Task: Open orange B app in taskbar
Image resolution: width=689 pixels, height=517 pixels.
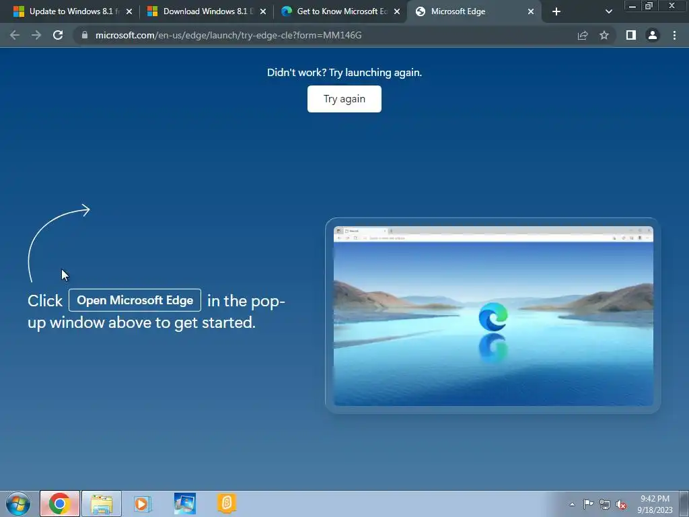Action: point(227,504)
